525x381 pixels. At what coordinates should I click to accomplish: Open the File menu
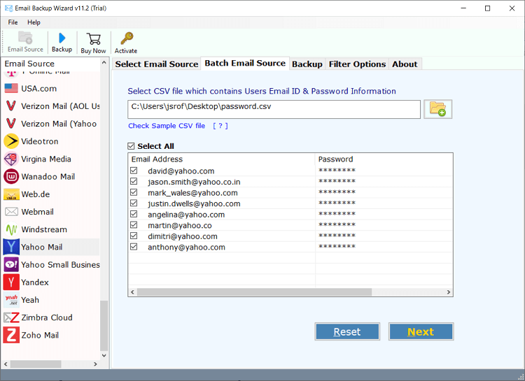(13, 22)
